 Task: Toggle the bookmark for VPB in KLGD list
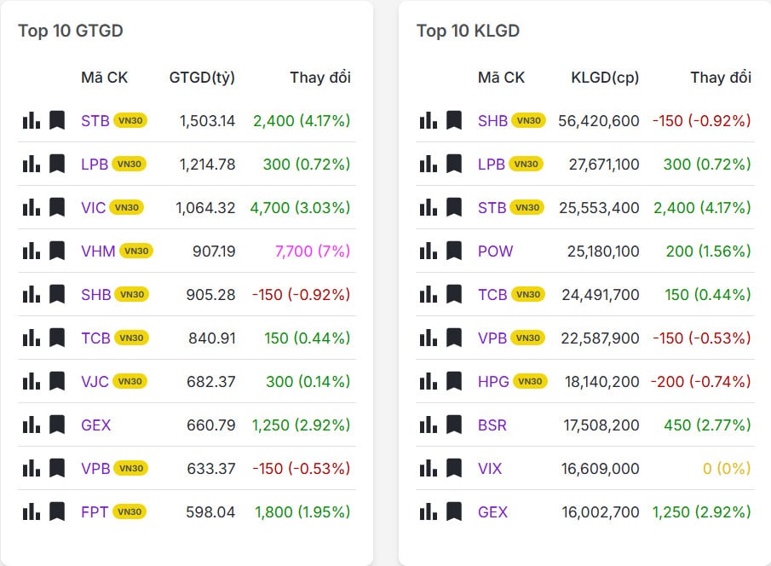pos(452,338)
